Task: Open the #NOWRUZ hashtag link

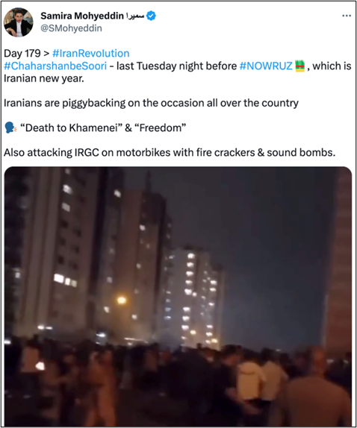Action: [266, 66]
